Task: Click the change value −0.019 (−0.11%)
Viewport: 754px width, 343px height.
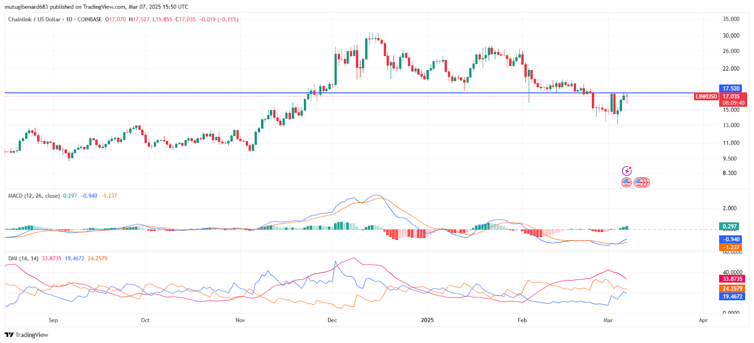Action: coord(219,19)
